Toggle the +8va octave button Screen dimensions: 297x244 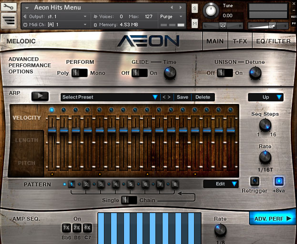pos(279,181)
